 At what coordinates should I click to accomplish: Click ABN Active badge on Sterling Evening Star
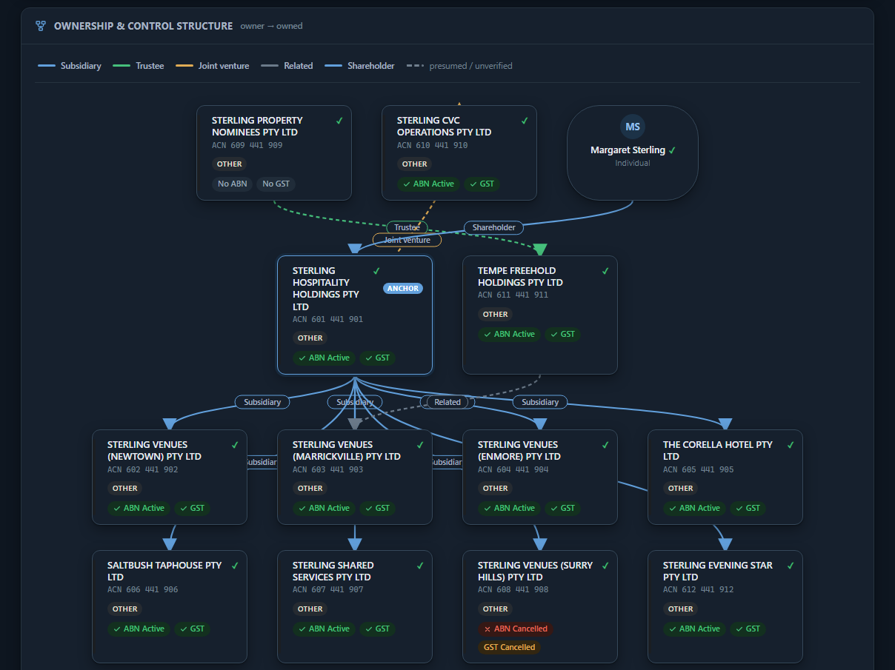695,629
